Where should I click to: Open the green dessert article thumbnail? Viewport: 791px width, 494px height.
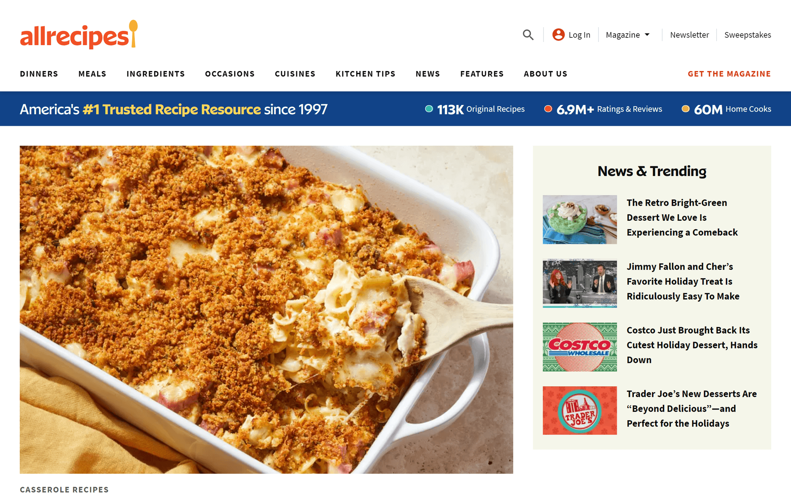(x=580, y=220)
